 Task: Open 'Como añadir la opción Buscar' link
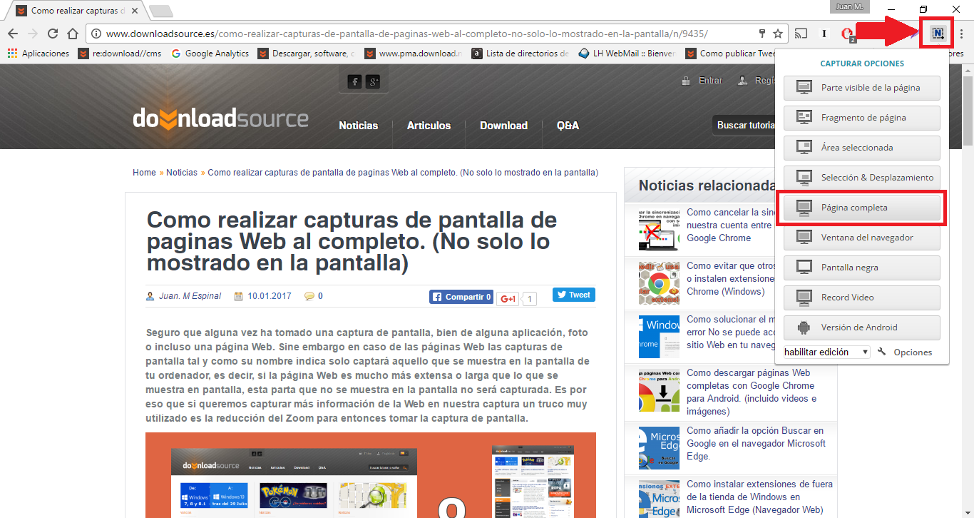click(756, 443)
